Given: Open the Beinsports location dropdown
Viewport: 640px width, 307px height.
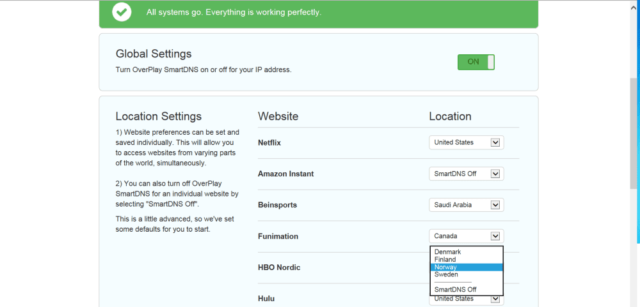Looking at the screenshot, I should [466, 205].
